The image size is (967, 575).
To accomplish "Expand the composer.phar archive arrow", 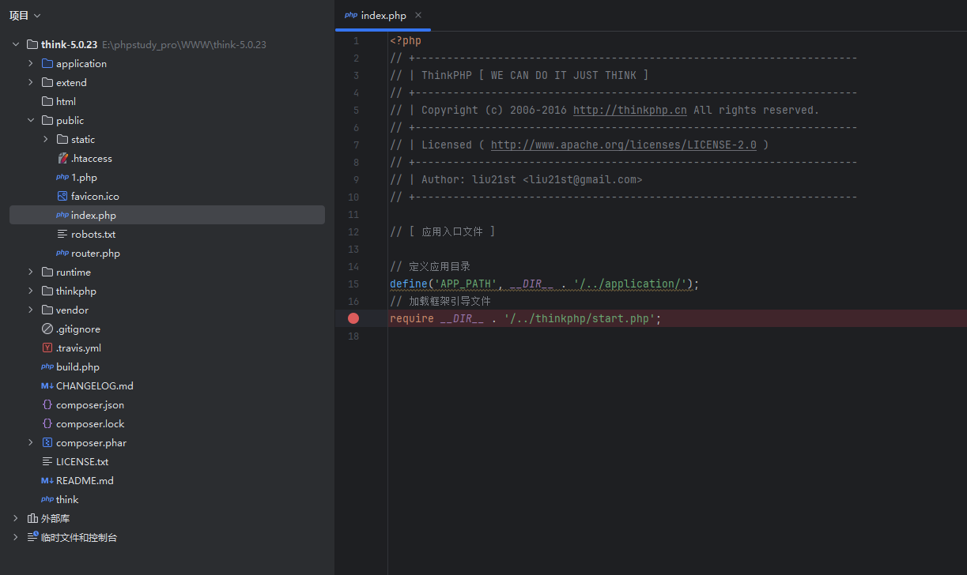I will coord(31,443).
